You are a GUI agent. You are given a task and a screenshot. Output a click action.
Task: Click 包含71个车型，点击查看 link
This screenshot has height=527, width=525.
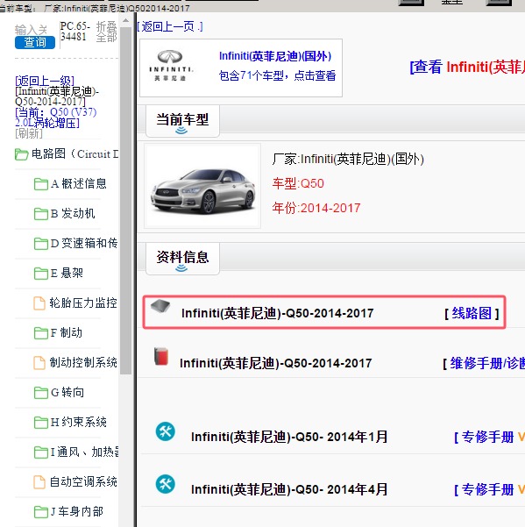coord(277,75)
